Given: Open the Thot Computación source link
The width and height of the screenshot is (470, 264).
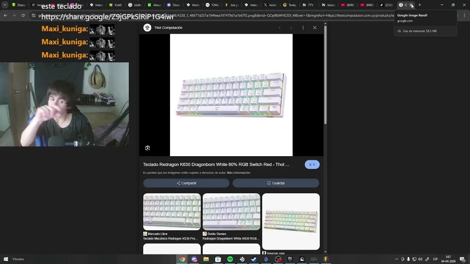Looking at the screenshot, I should click(168, 27).
